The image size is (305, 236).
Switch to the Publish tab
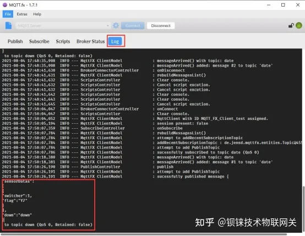(15, 41)
